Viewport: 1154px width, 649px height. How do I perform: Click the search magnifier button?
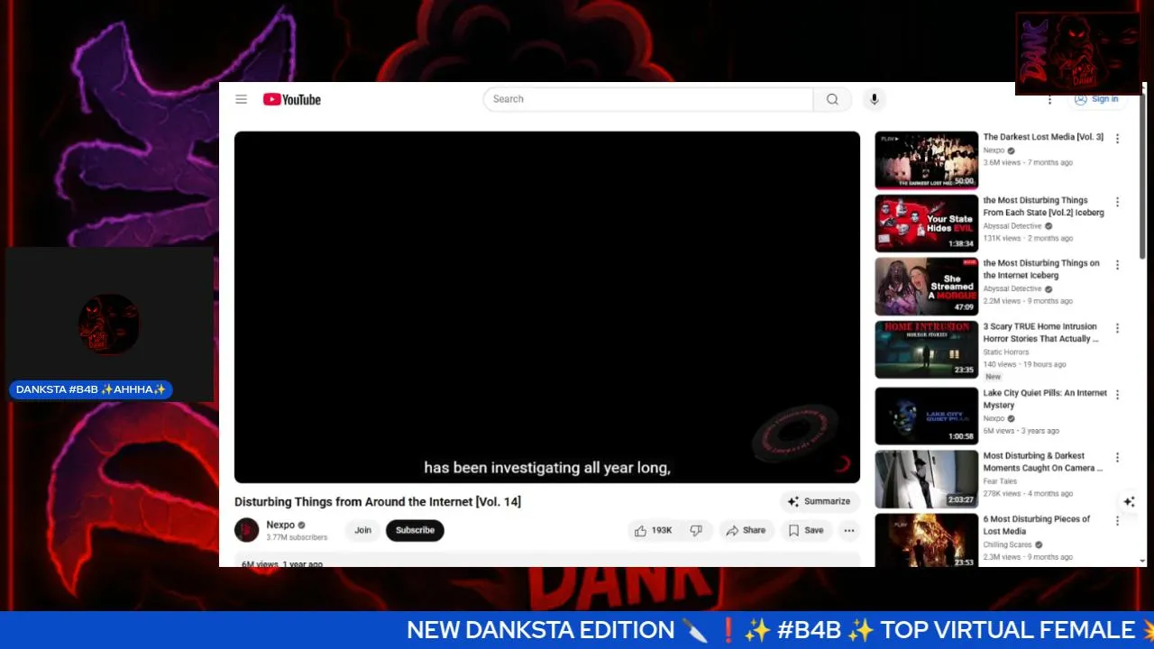832,99
